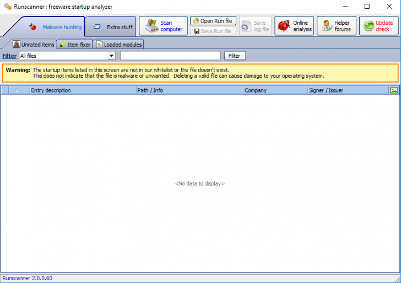The height and width of the screenshot is (283, 401).
Task: Visit the Helper forums
Action: (337, 26)
